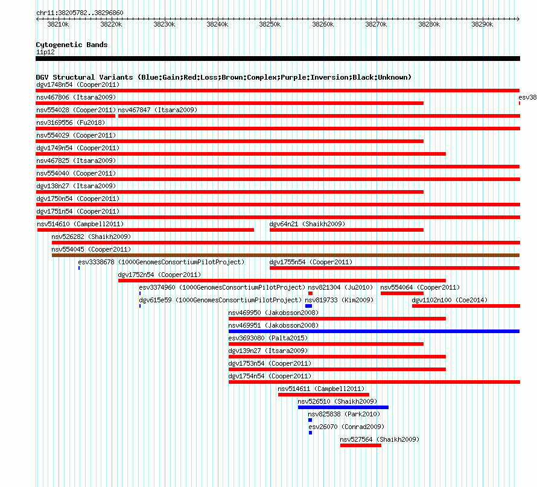The width and height of the screenshot is (537, 487).
Task: Click the chr11:38205782..38296860 coordinates text
Action: click(x=80, y=13)
